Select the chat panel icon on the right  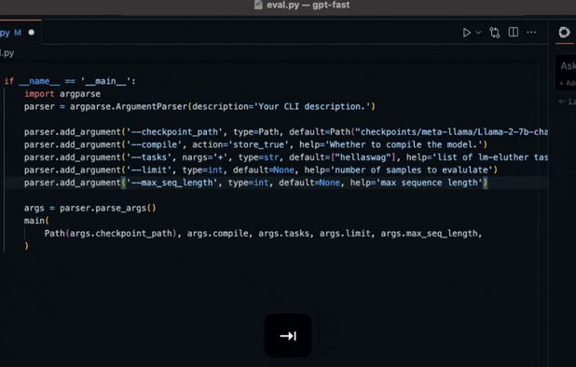click(564, 33)
